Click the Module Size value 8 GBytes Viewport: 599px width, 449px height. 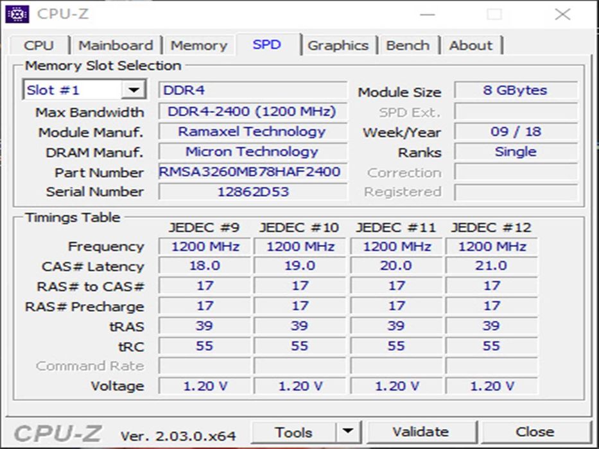coord(516,90)
